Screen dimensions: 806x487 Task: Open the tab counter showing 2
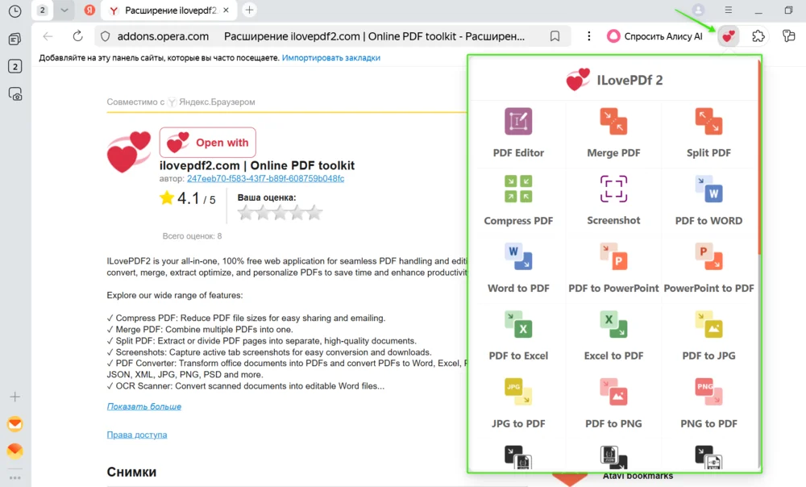[43, 10]
